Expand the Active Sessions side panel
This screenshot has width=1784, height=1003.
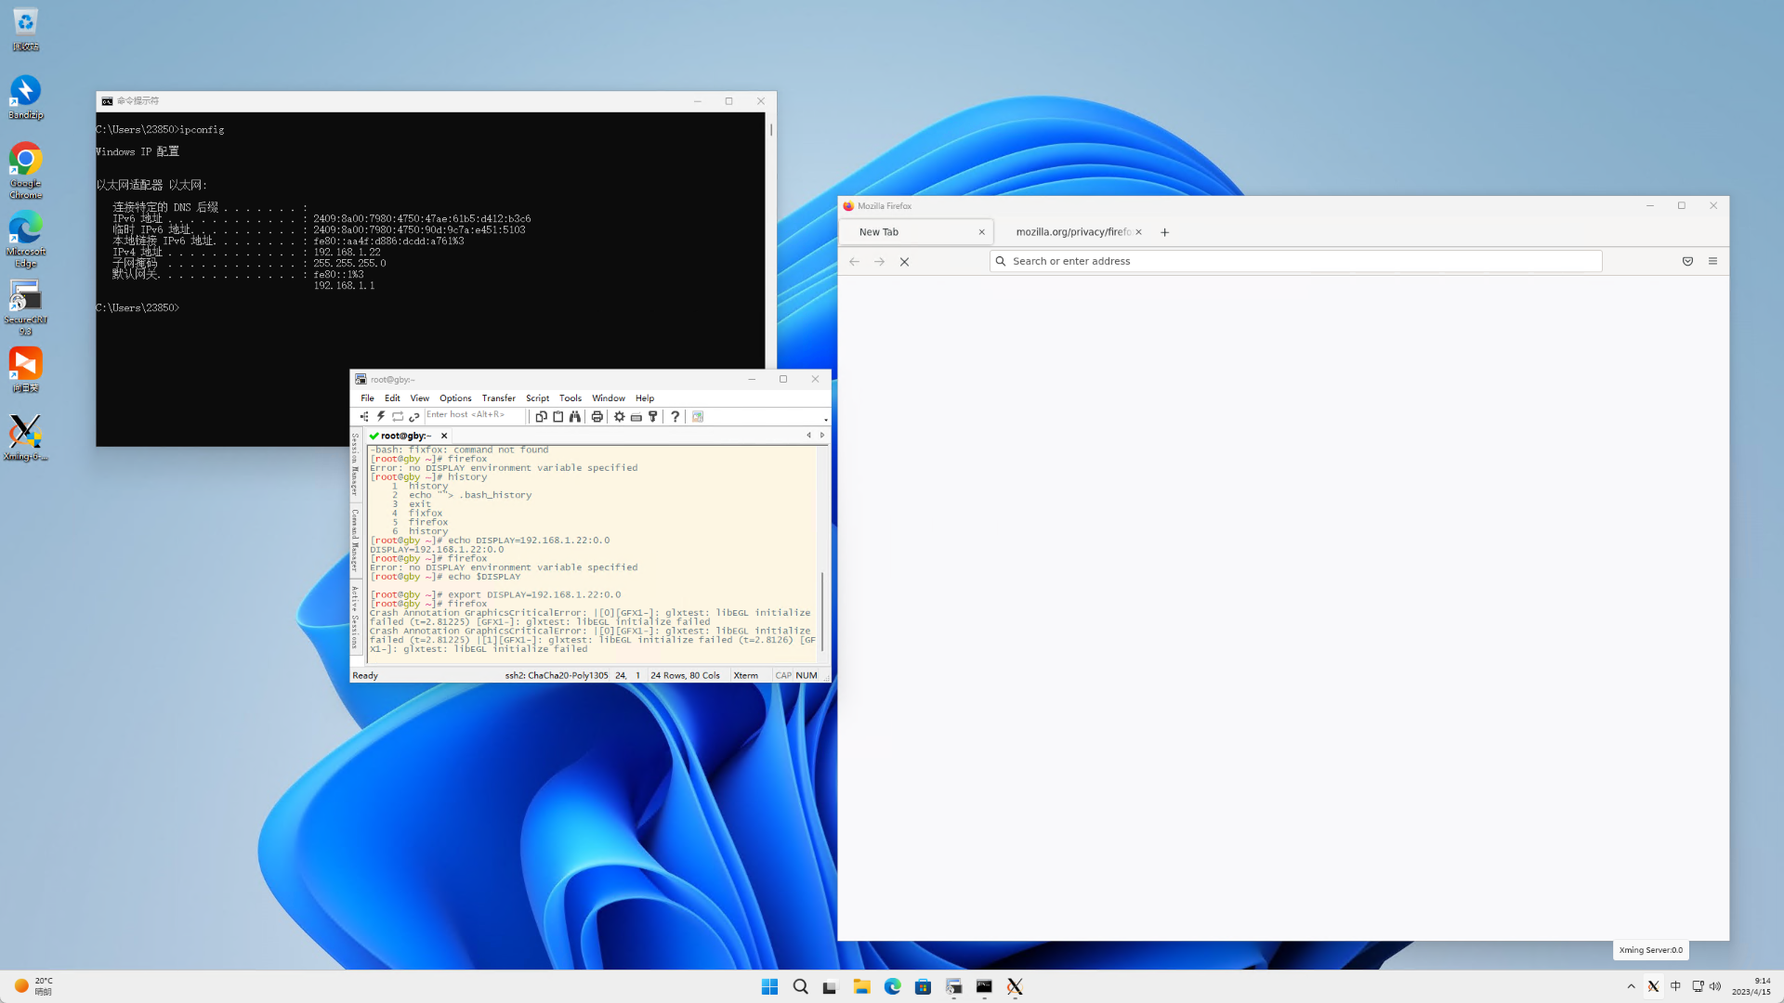point(355,618)
